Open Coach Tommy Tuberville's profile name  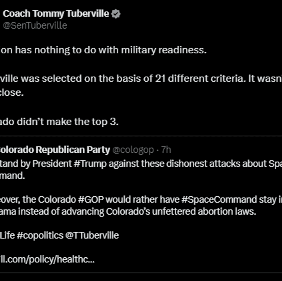56,14
